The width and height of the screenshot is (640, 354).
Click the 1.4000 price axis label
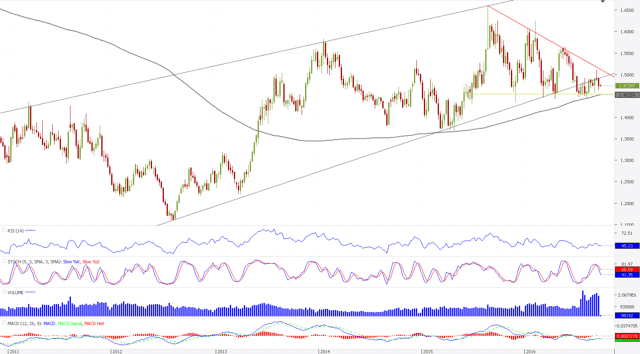(x=627, y=118)
